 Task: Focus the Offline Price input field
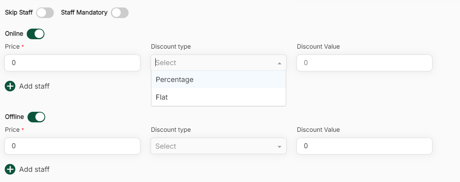pos(72,146)
